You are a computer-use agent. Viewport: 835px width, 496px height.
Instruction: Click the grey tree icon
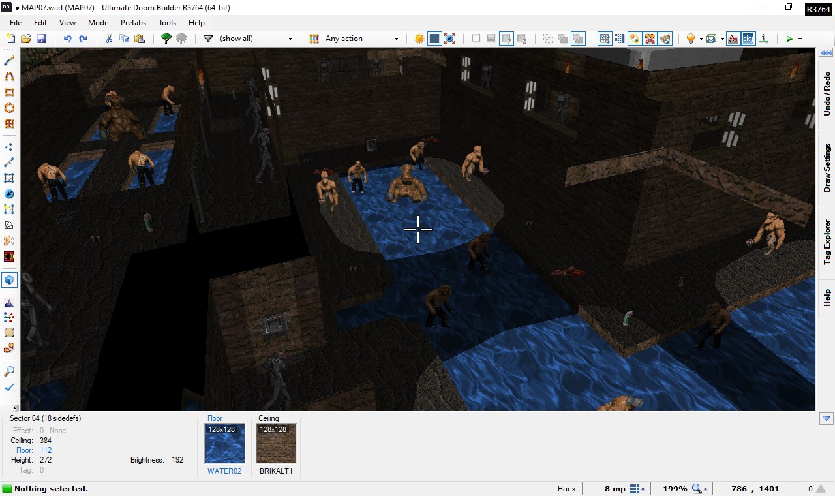181,39
